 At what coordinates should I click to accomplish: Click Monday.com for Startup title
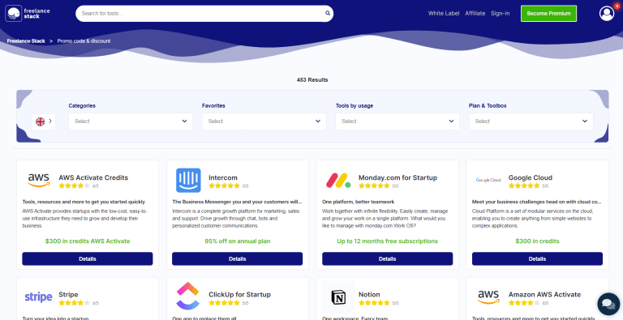point(397,177)
